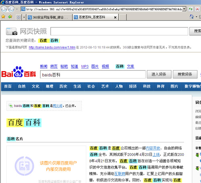Click the 百科名片 section heading
Viewport: 201px width, 183px height.
[15, 139]
